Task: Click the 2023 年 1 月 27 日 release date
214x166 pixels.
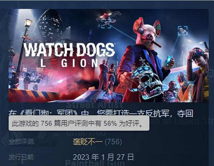Action: pos(103,157)
